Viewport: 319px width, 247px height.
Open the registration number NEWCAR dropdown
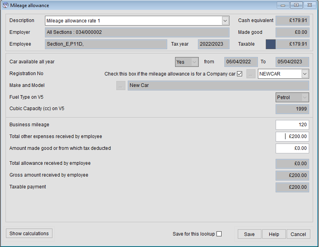pyautogui.click(x=304, y=74)
